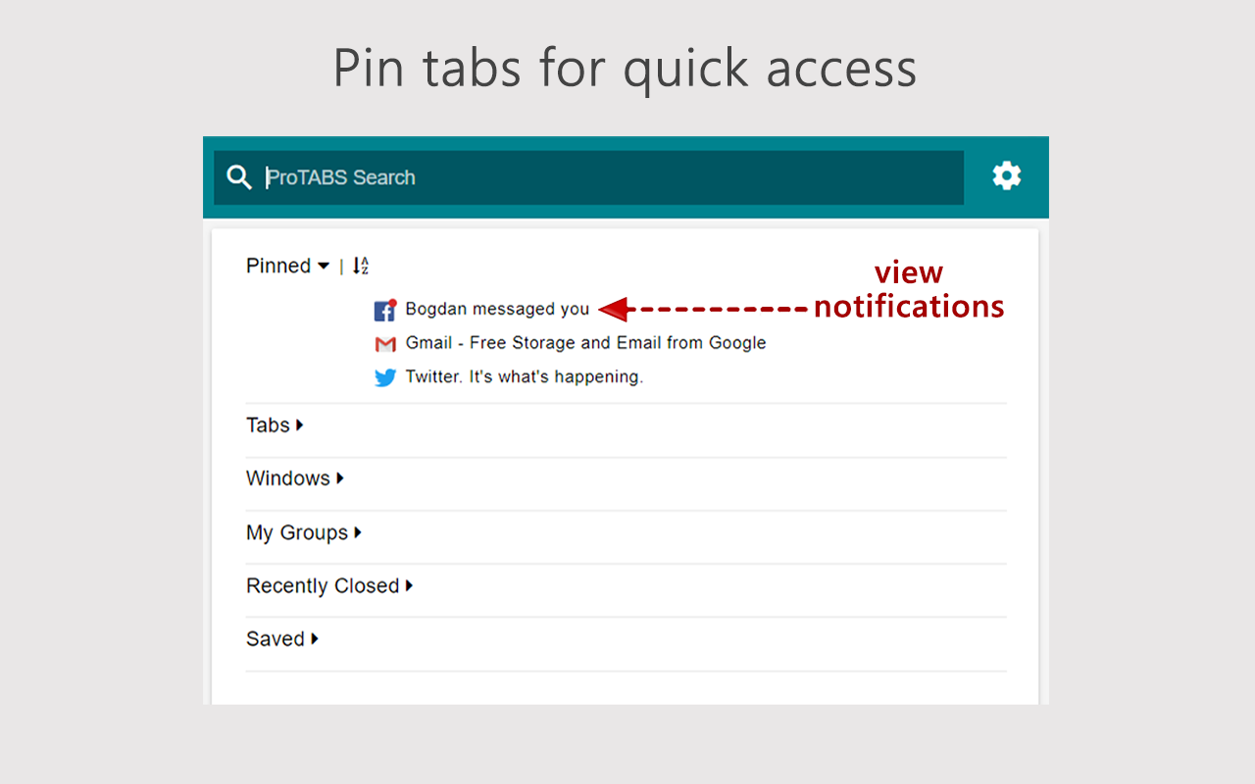Click the Pinned section label
Screen dimensions: 1255x784
(278, 266)
